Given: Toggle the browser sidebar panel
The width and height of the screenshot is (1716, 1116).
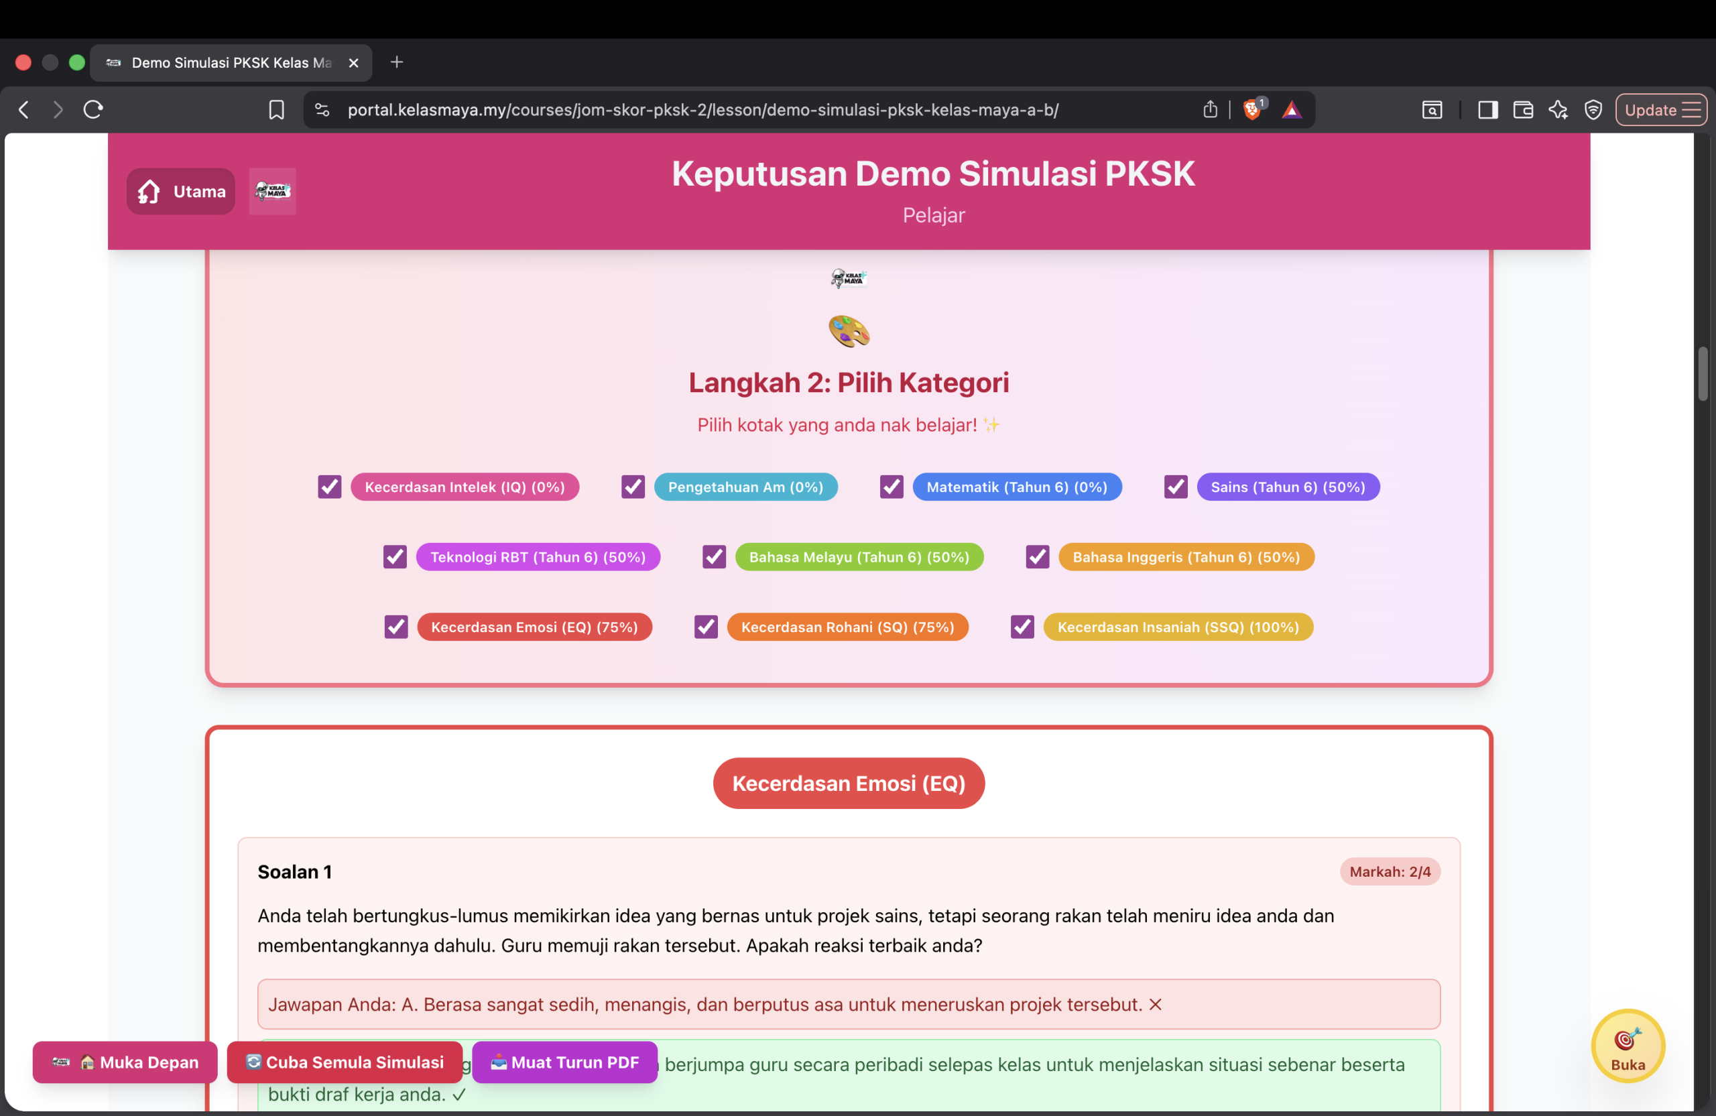Looking at the screenshot, I should [x=1487, y=109].
